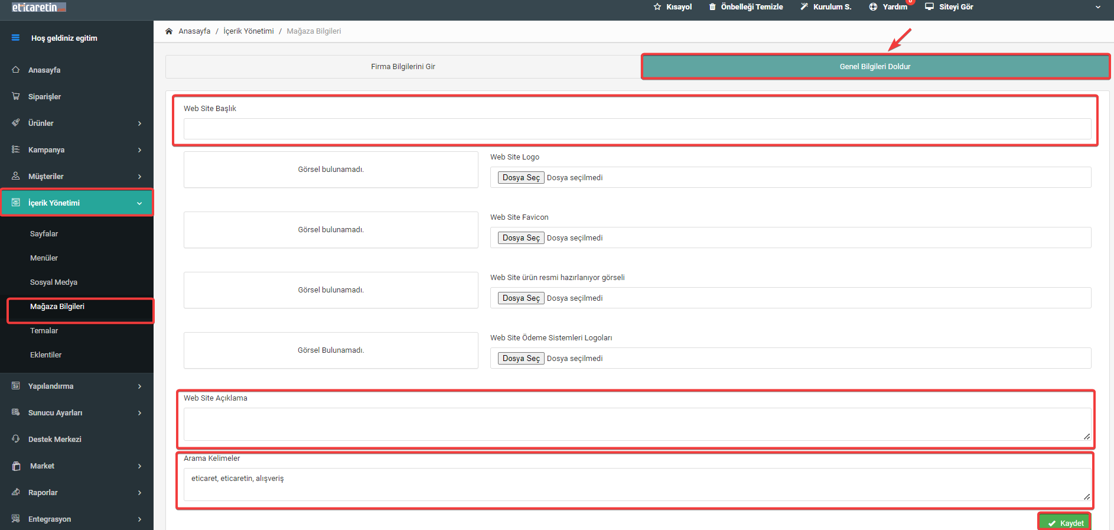
Task: Click the Yardım lifebuoy icon
Action: click(x=873, y=6)
